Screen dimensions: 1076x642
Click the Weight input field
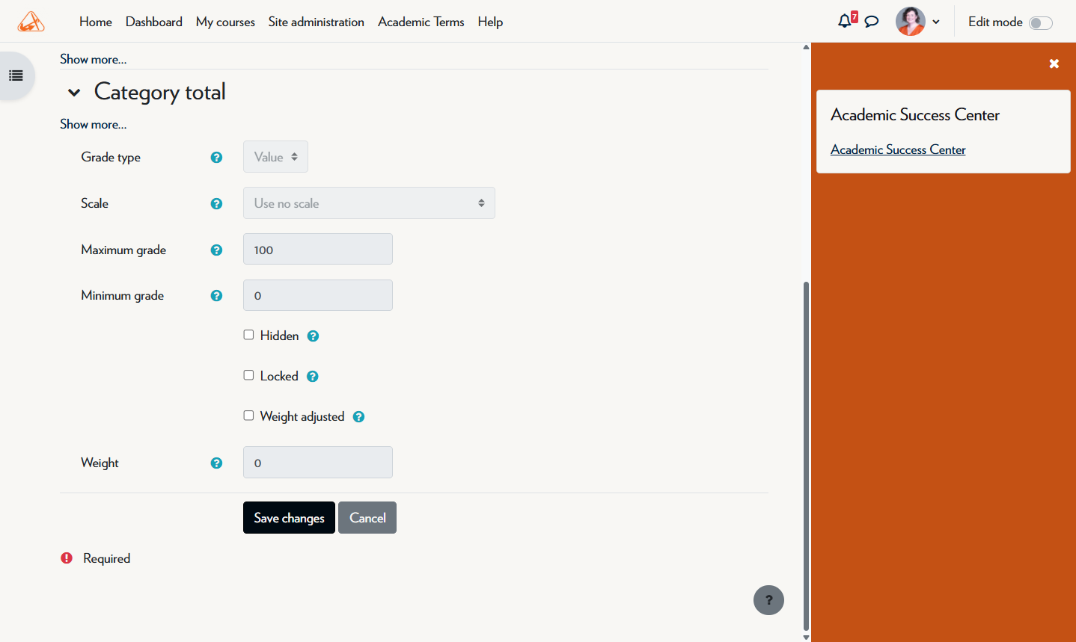(x=318, y=463)
